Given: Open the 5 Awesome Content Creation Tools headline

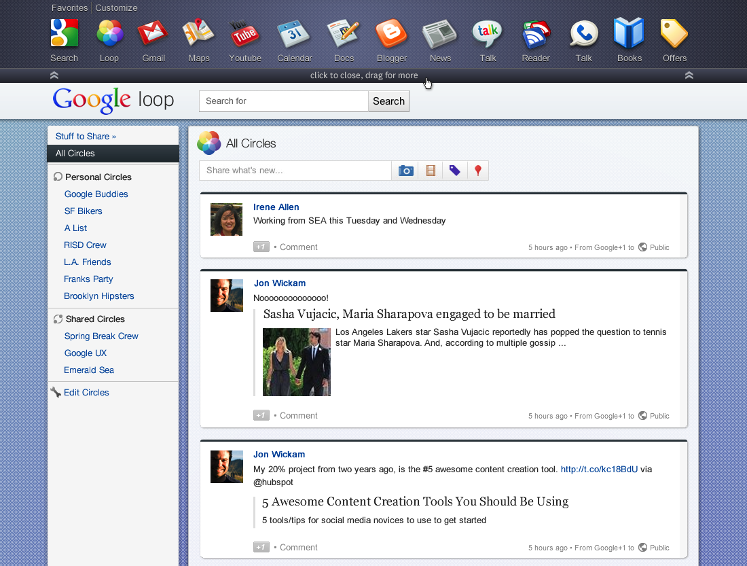Looking at the screenshot, I should coord(416,501).
